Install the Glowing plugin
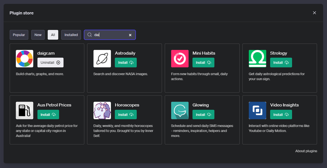Image resolution: width=327 pixels, height=168 pixels. 203,114
